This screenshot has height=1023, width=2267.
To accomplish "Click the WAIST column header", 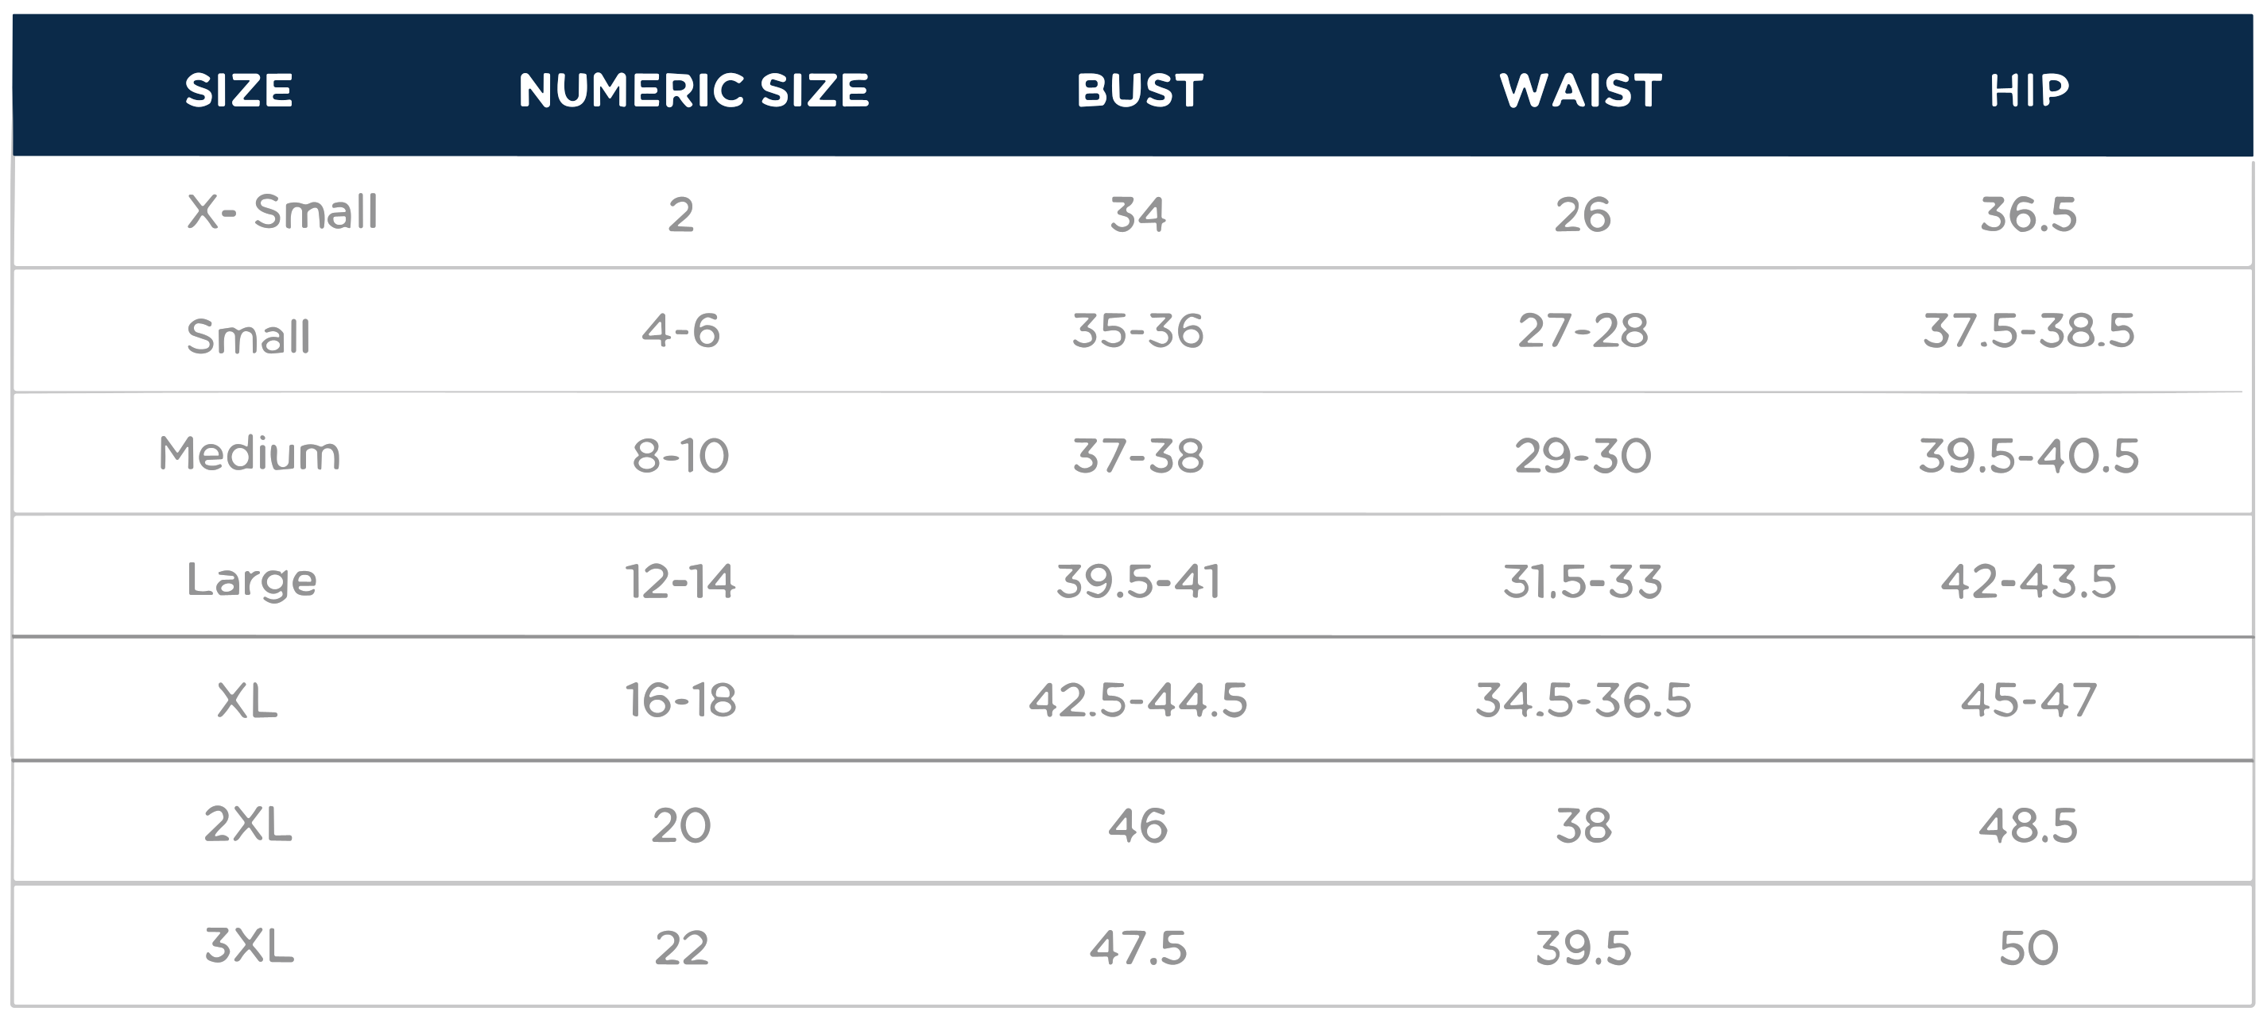I will pos(1582,91).
